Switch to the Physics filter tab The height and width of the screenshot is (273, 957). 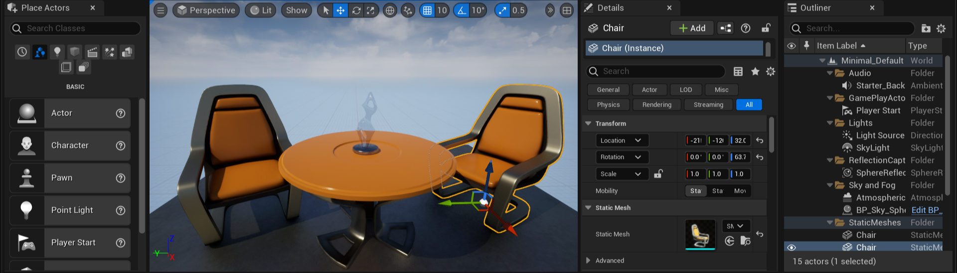tap(608, 105)
